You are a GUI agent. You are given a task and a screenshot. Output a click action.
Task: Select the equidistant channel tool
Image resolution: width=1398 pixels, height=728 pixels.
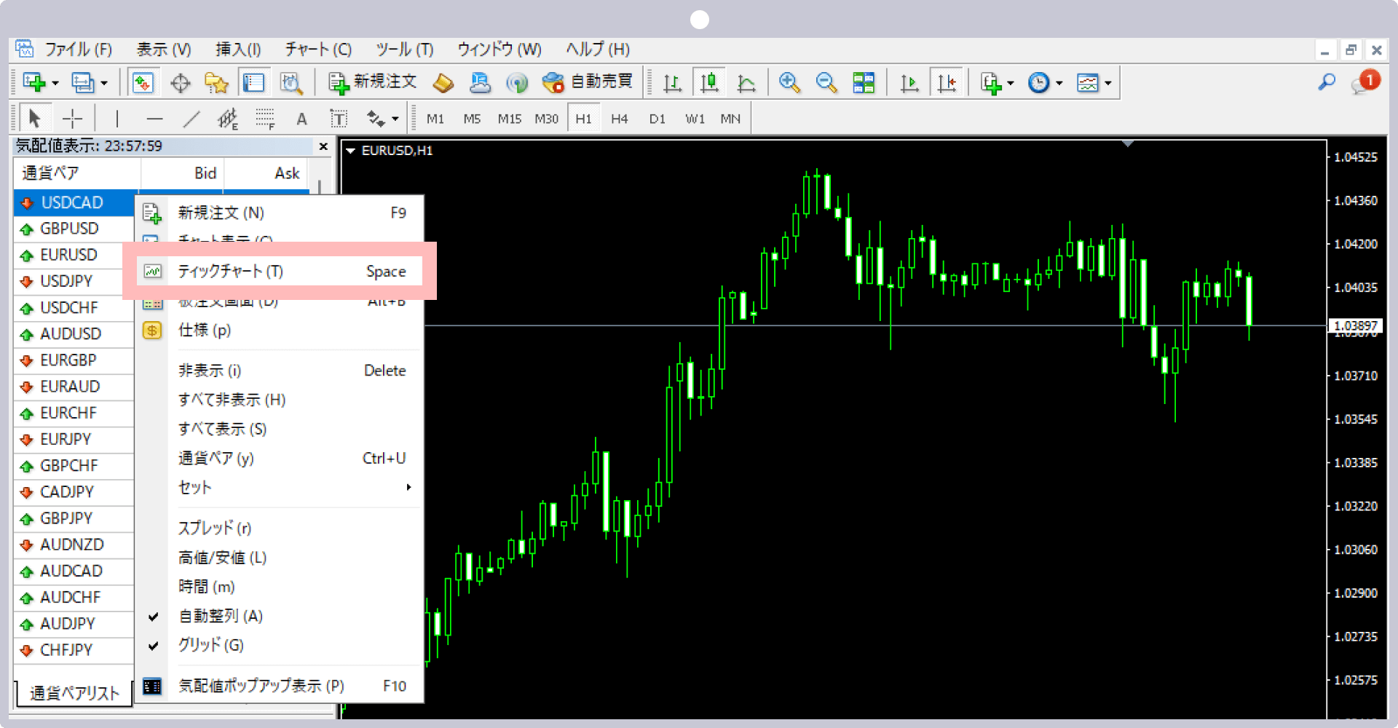point(228,118)
